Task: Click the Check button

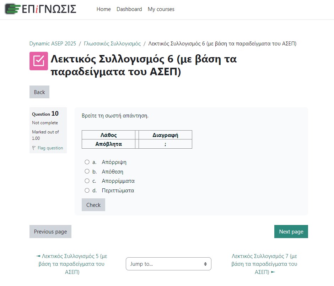Action: coord(93,205)
